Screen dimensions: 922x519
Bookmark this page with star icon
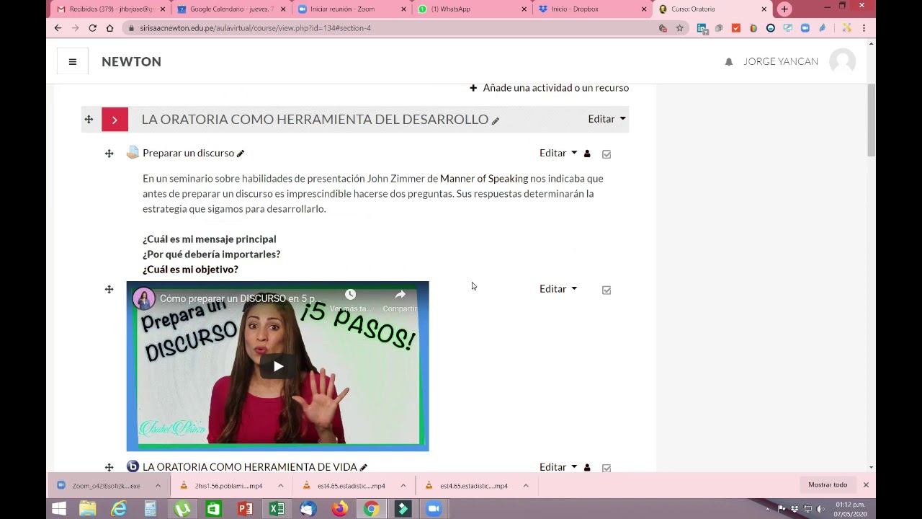click(679, 28)
